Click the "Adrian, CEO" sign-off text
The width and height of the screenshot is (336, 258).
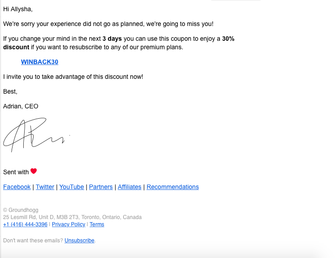click(21, 106)
